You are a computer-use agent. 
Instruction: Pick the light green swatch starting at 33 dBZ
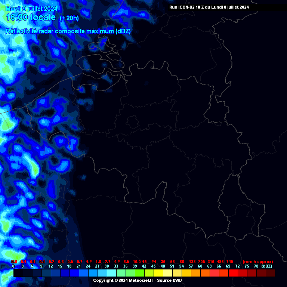click(x=121, y=273)
